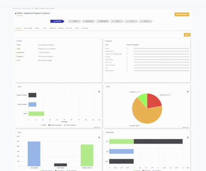Open the Workload chart hamburger menu

[x=188, y=137]
